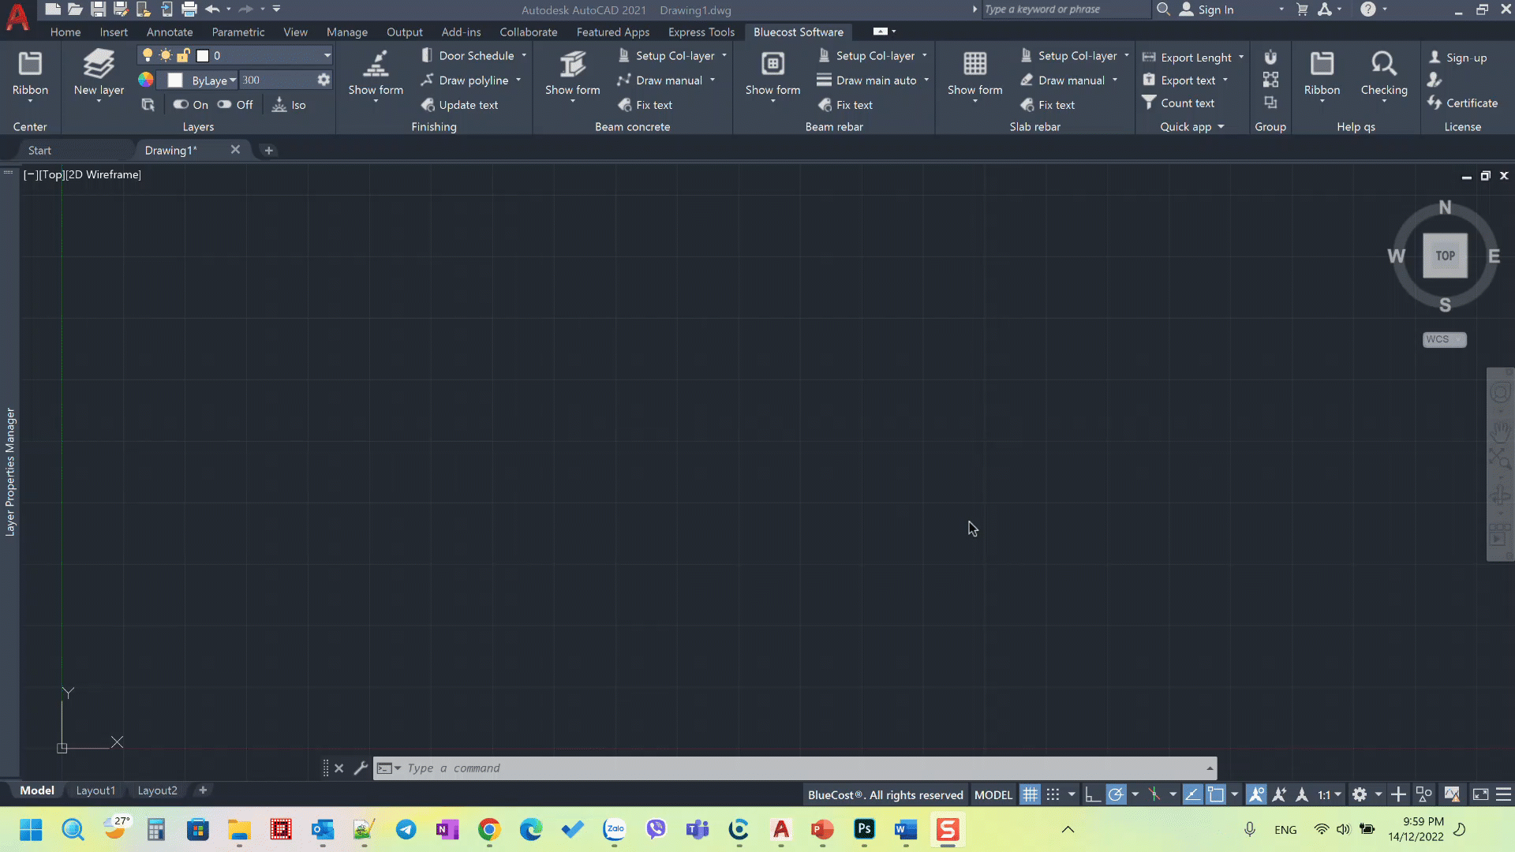The image size is (1515, 852).
Task: Switch to the Express Tools ribbon tab
Action: [x=701, y=32]
